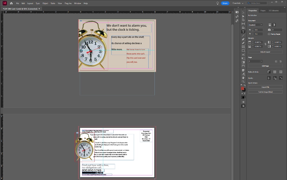
Task: Select the Scissors tool
Action: (x=243, y=55)
